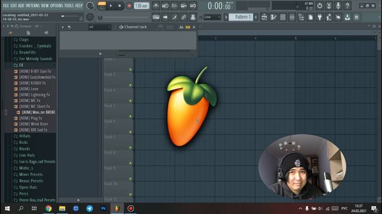
Task: Open the PATTERNS menu
Action: pos(32,5)
